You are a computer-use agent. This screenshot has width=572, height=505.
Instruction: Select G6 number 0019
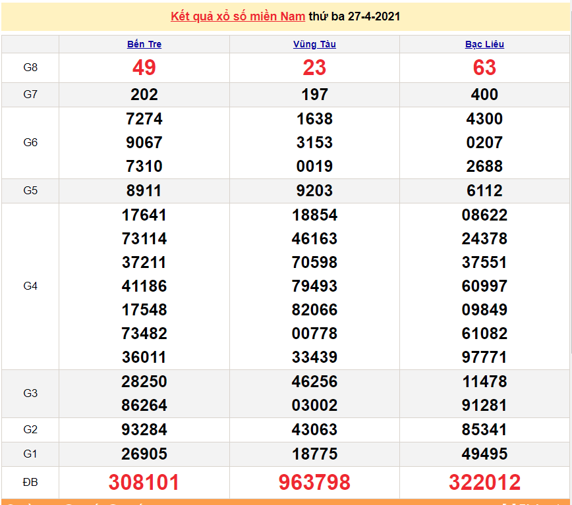pos(314,166)
